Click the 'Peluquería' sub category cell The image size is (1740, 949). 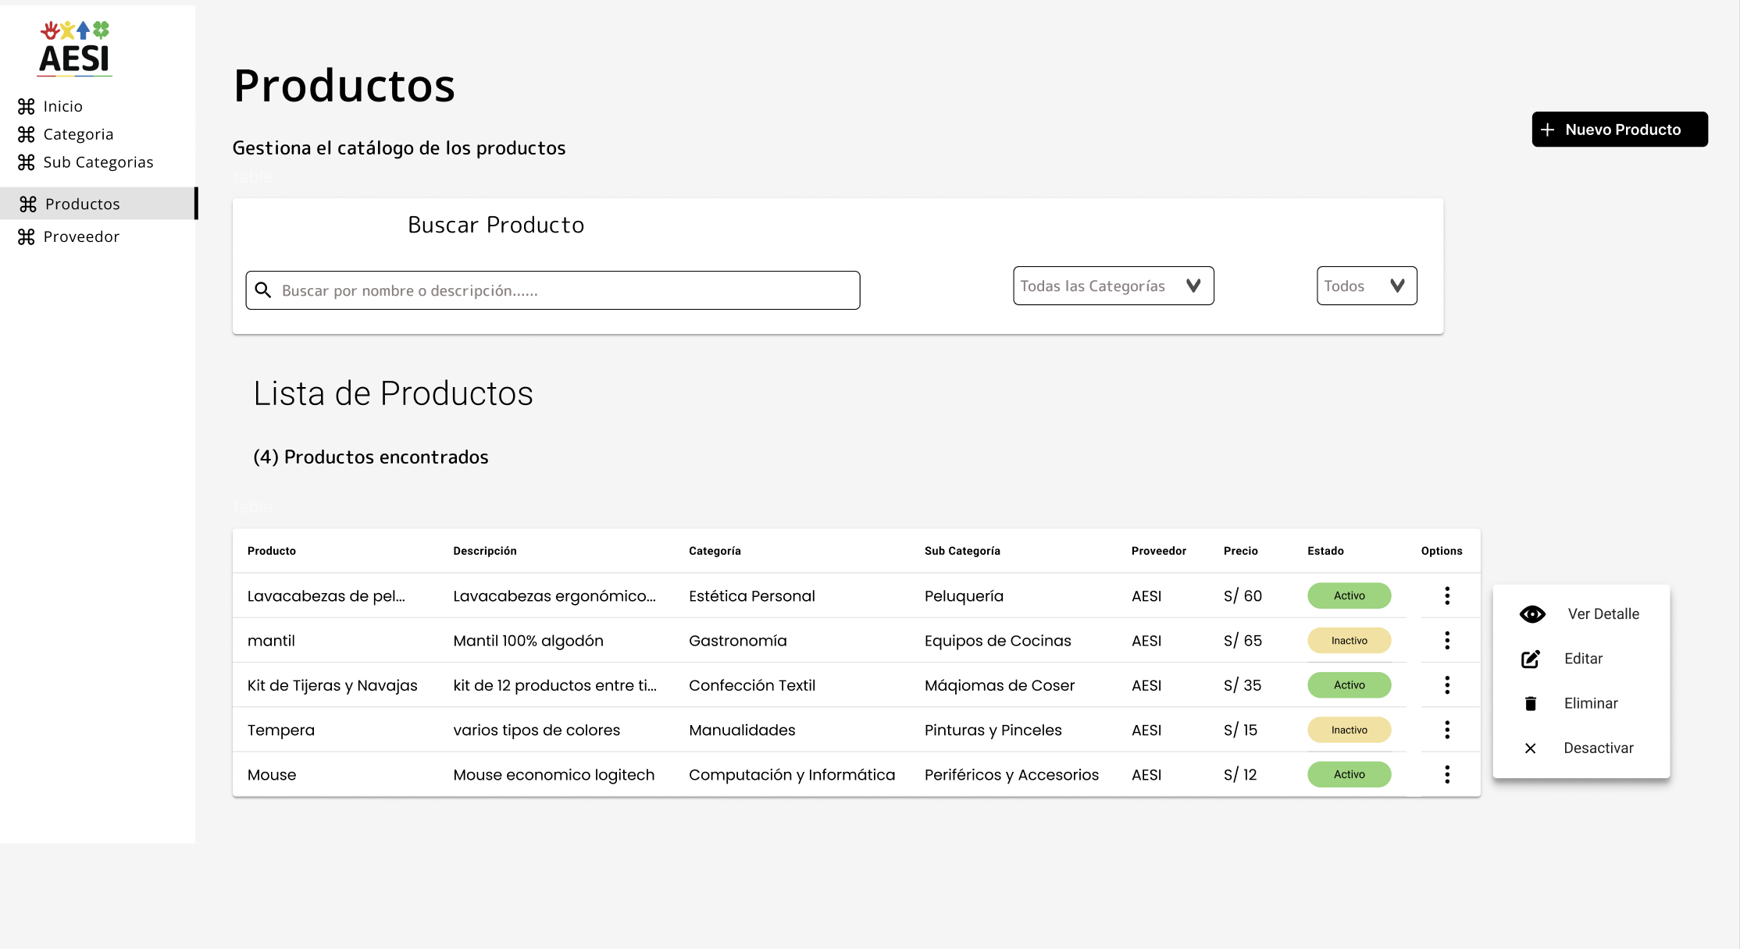coord(964,595)
